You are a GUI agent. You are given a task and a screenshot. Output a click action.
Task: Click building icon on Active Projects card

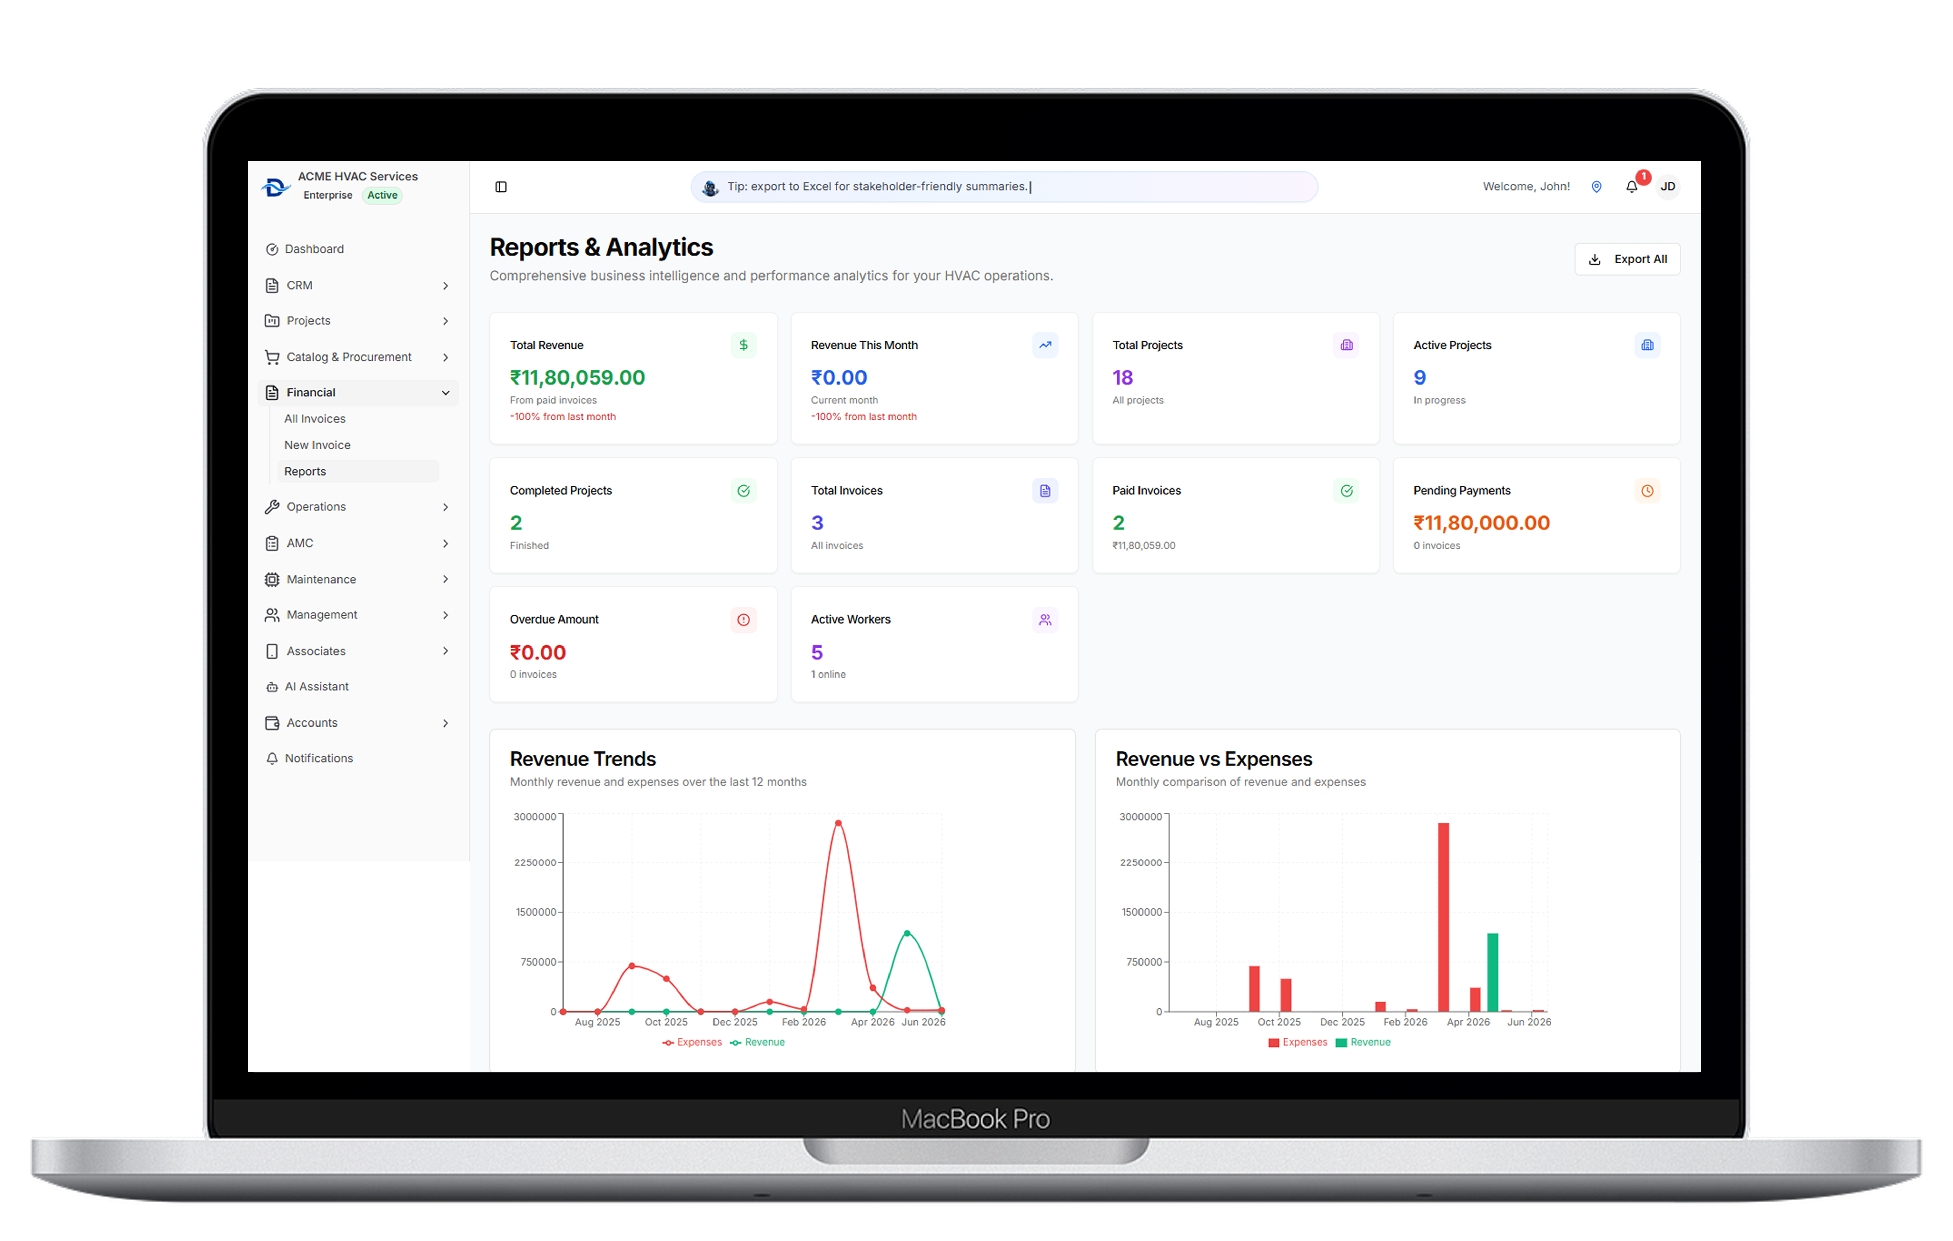click(x=1647, y=345)
